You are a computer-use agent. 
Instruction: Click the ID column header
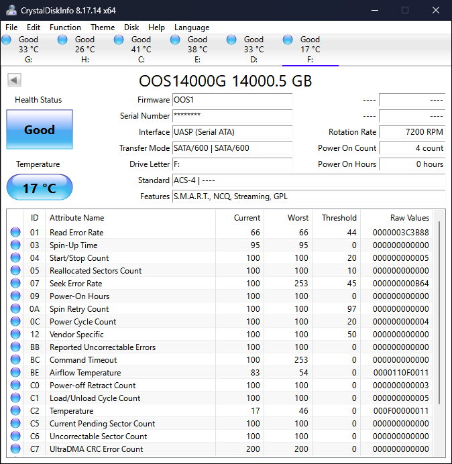point(35,218)
